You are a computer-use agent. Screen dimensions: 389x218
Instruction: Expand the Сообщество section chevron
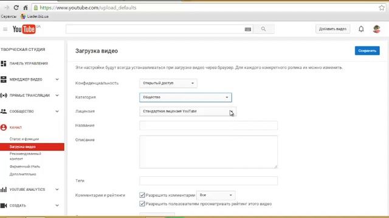[x=57, y=111]
